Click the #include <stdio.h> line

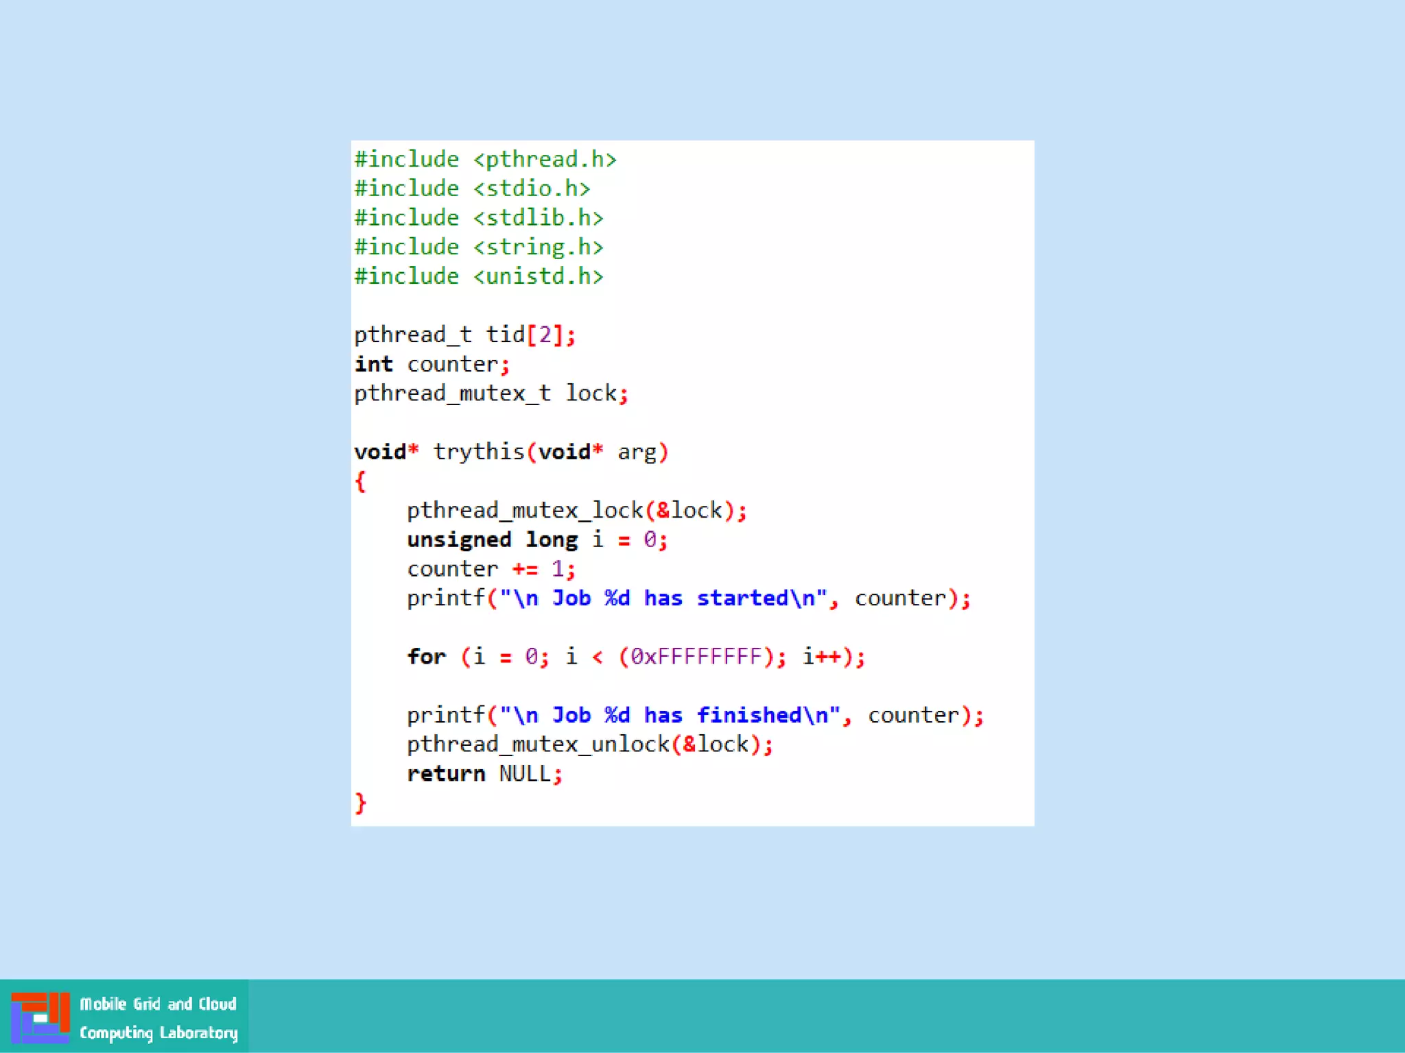tap(472, 189)
